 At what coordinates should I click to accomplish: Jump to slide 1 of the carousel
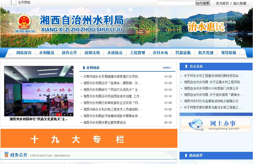click(x=47, y=115)
